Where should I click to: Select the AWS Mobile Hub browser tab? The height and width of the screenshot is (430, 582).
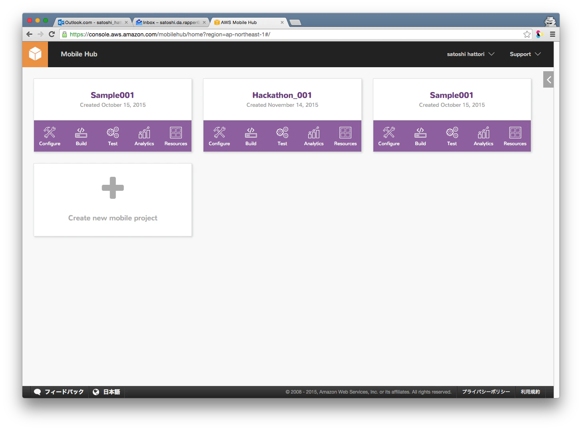pyautogui.click(x=248, y=22)
